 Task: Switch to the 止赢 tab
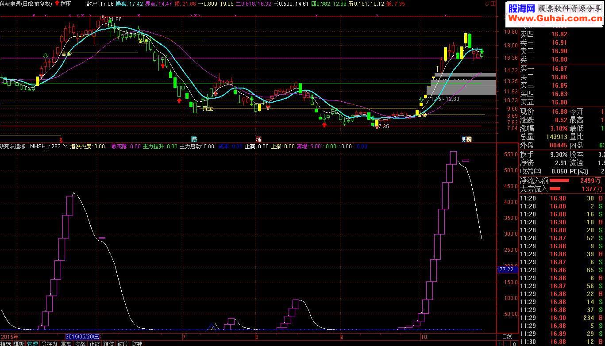tap(95, 343)
